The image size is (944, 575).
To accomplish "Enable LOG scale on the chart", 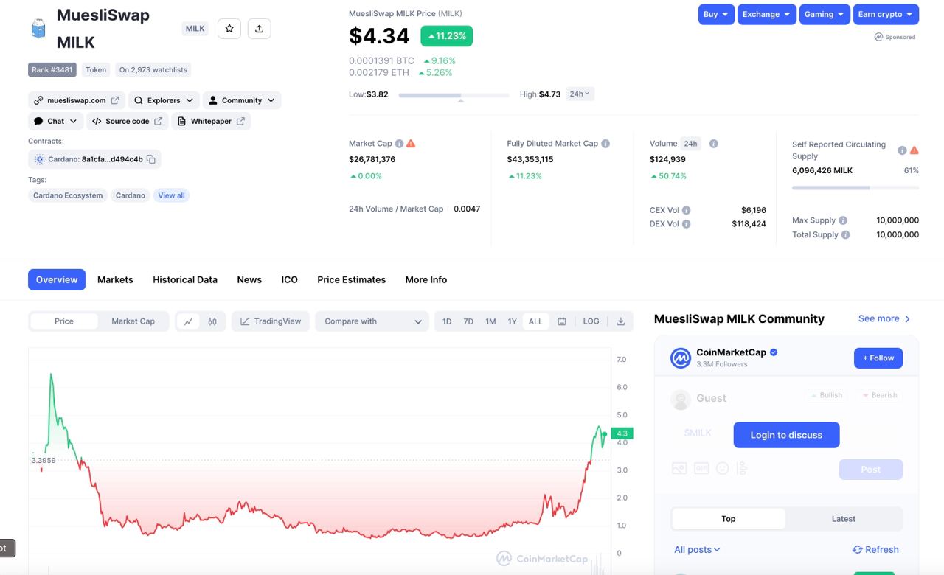I will pos(591,321).
